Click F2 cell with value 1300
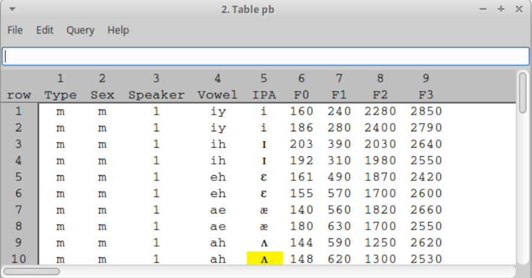Image resolution: width=532 pixels, height=278 pixels. [x=380, y=259]
